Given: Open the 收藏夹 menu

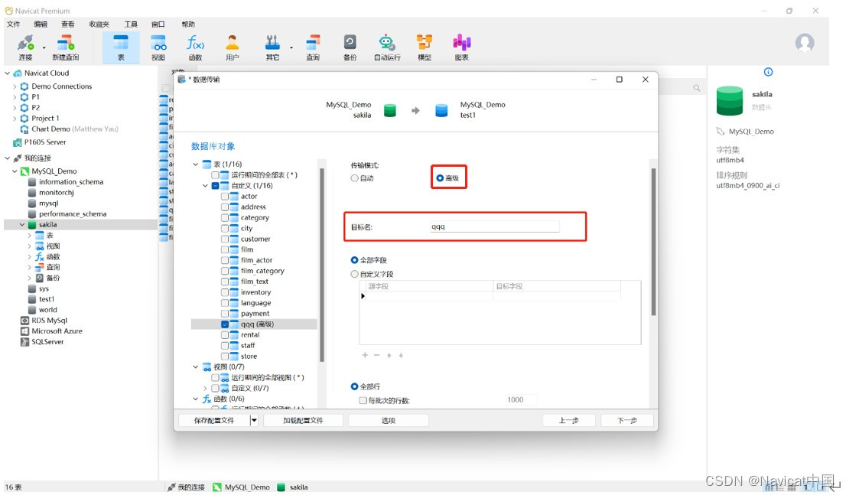Looking at the screenshot, I should click(99, 24).
